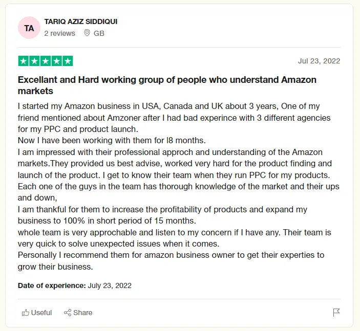This screenshot has width=360, height=331.
Task: Click the July 23, 2022 experience date
Action: 110,285
